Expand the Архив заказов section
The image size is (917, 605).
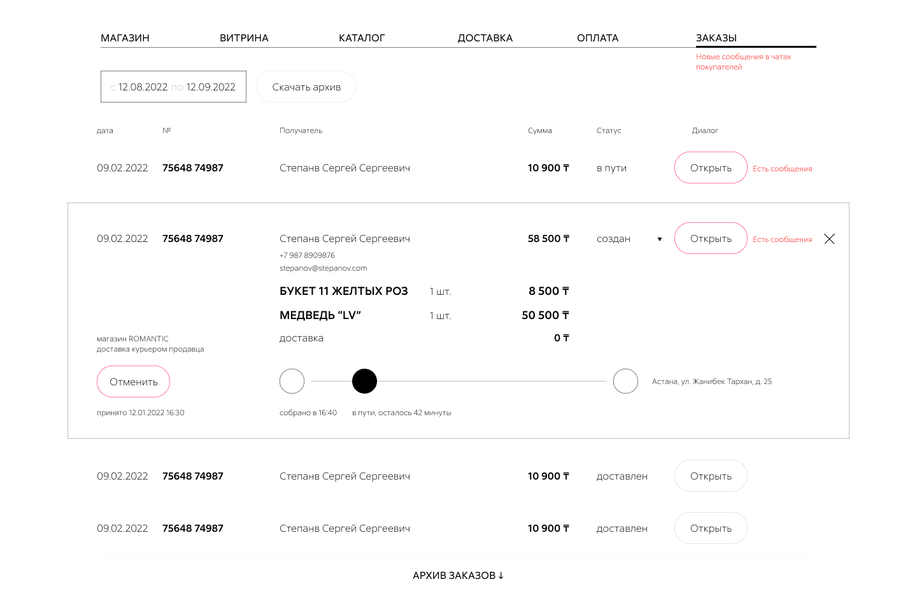tap(458, 575)
